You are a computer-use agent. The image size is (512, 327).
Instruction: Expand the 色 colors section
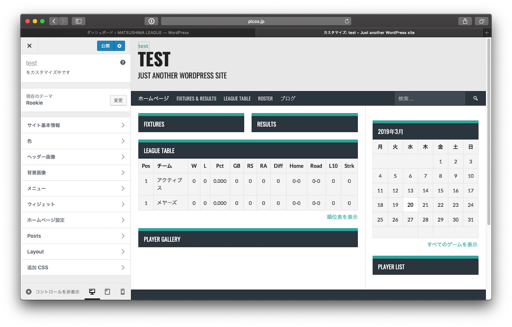[x=76, y=141]
